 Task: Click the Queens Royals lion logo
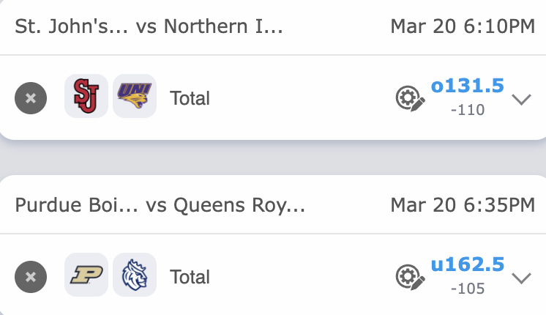tap(135, 275)
